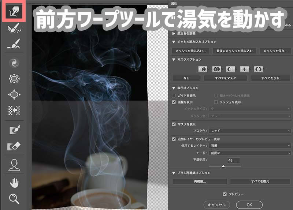This screenshot has width=293, height=210.
Task: Select the Twirl Clockwise tool
Action: [x=14, y=63]
